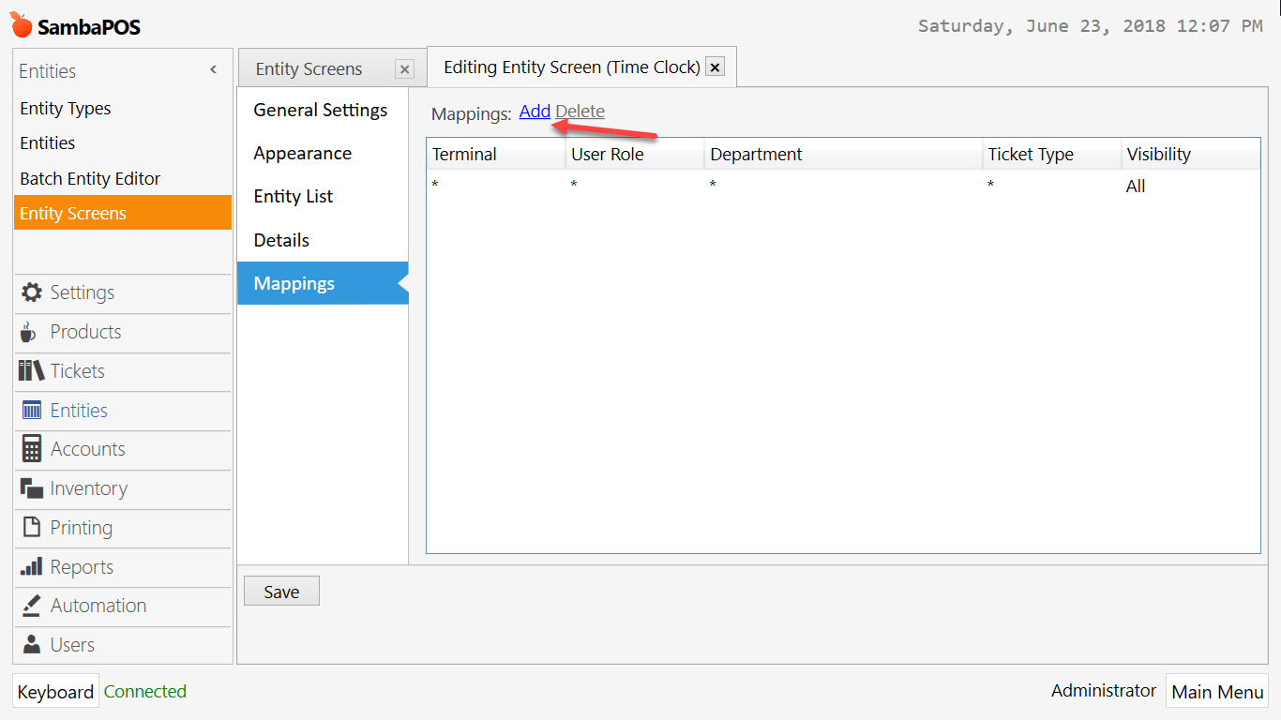This screenshot has width=1281, height=720.
Task: Open Reports via the bar chart icon
Action: (28, 567)
